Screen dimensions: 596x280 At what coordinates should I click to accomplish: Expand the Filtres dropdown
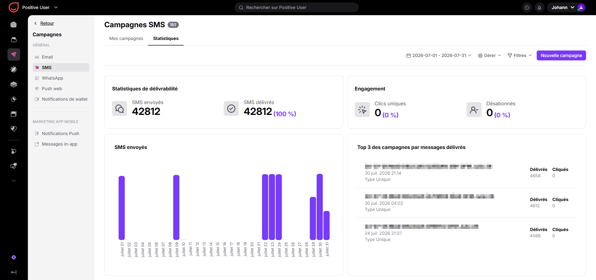coord(520,55)
